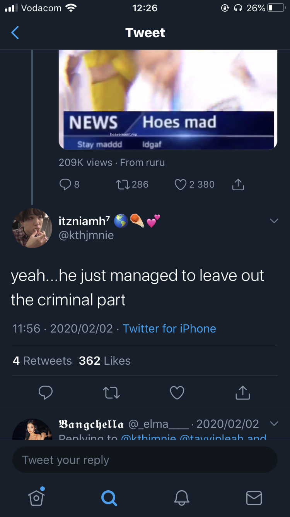Open the Twitter for iPhone link

coord(169,329)
